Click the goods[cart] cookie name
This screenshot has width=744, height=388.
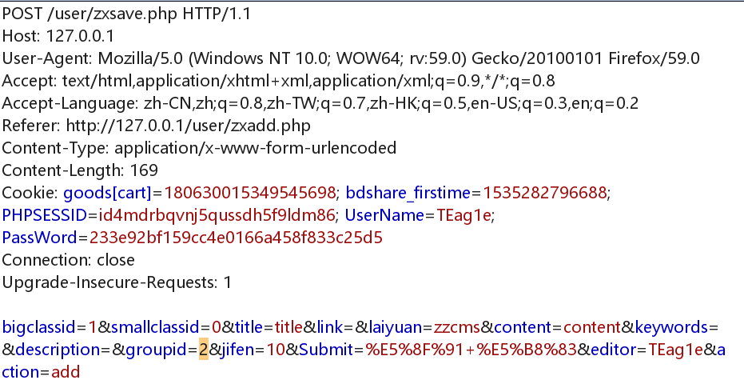(x=107, y=194)
